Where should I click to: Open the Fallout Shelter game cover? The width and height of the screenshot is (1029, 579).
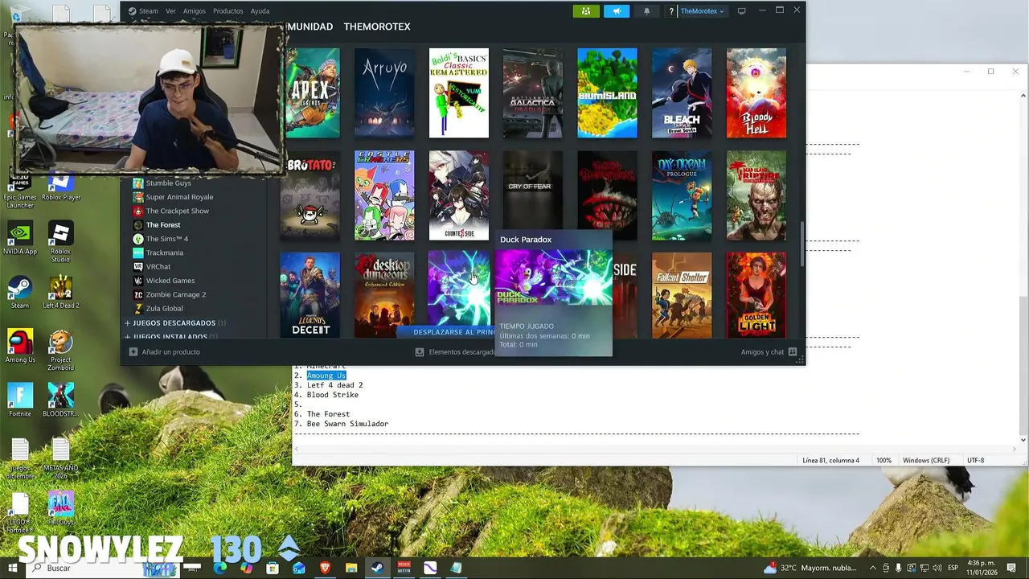[x=682, y=295]
